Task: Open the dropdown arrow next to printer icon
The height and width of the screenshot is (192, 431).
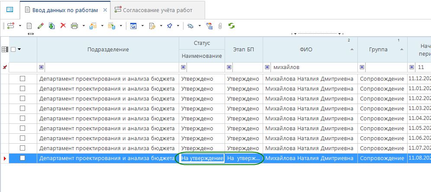Action: [x=83, y=26]
